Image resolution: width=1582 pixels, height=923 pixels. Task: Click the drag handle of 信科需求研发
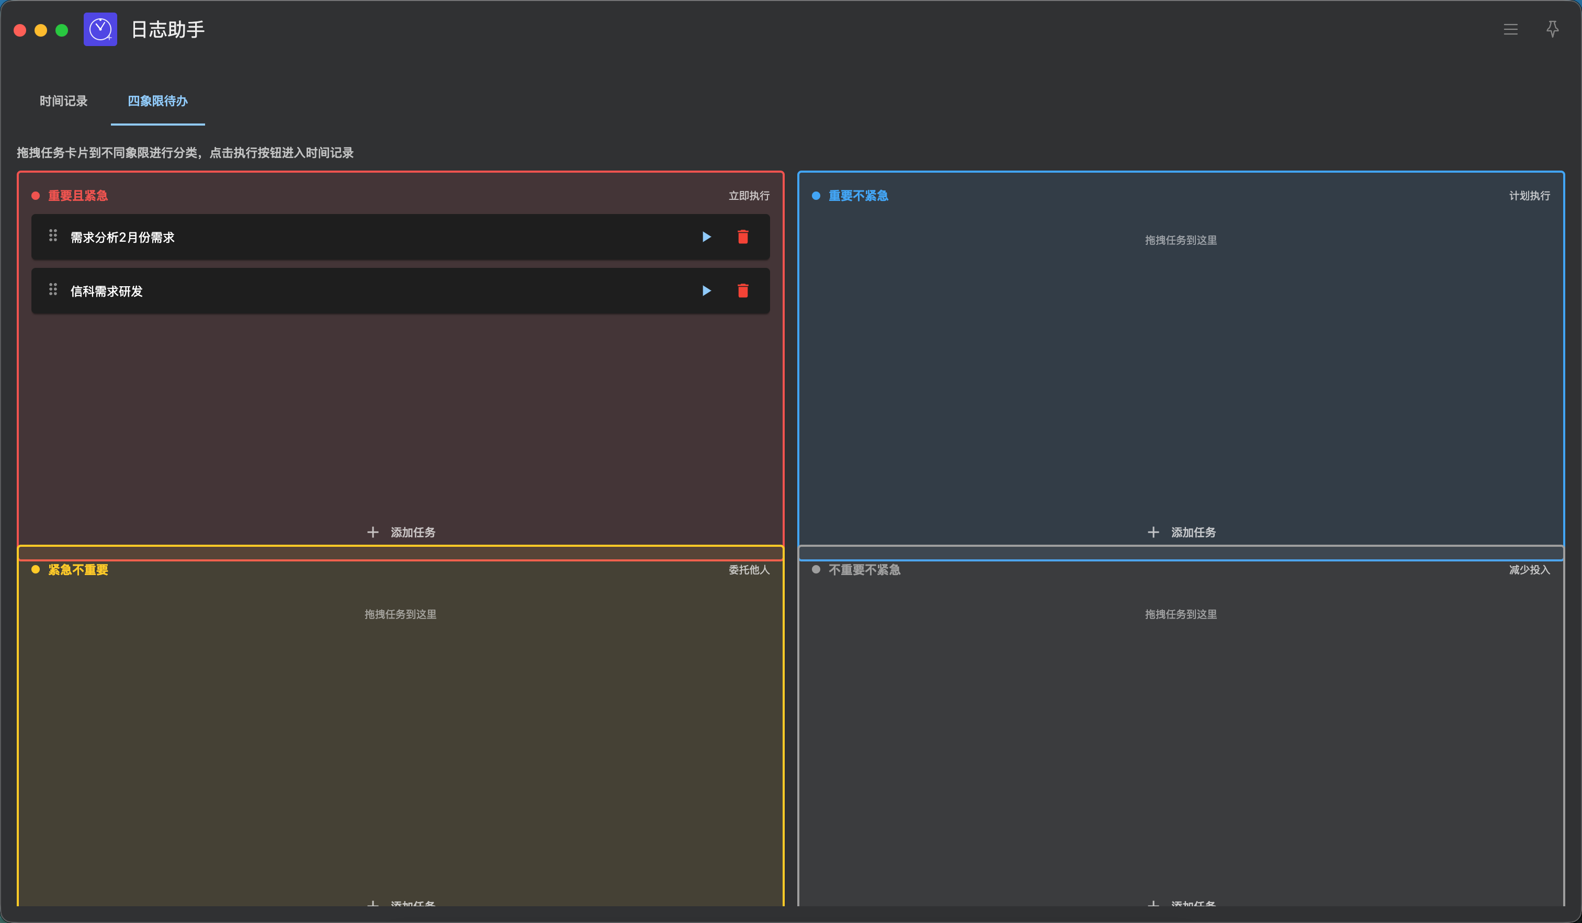click(x=53, y=289)
